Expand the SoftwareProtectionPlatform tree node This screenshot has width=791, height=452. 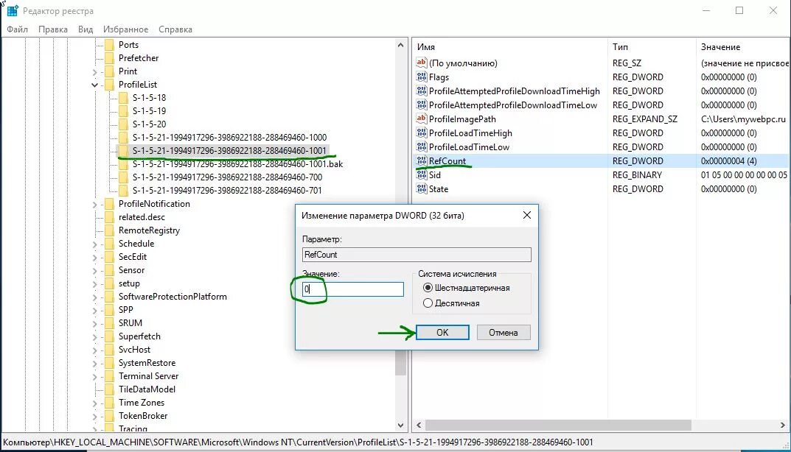tap(95, 297)
